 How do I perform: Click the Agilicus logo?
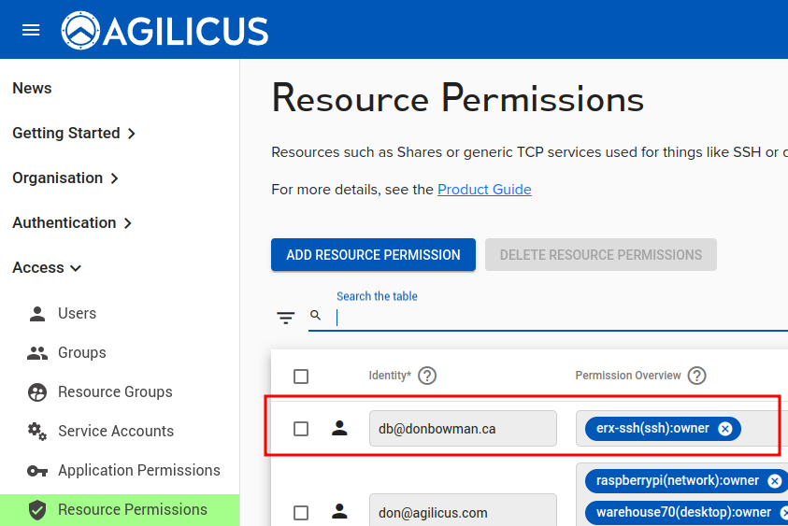pos(165,30)
